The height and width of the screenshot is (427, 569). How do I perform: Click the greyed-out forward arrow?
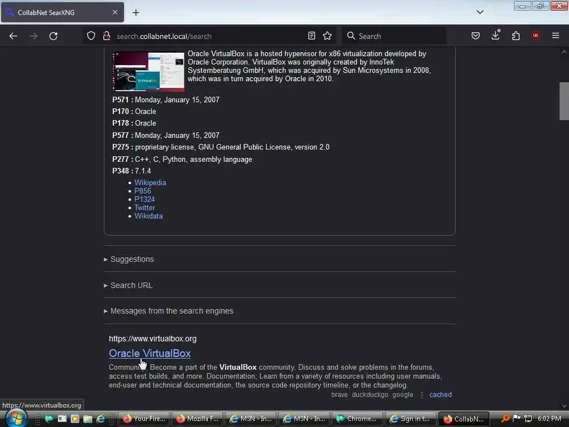click(33, 36)
